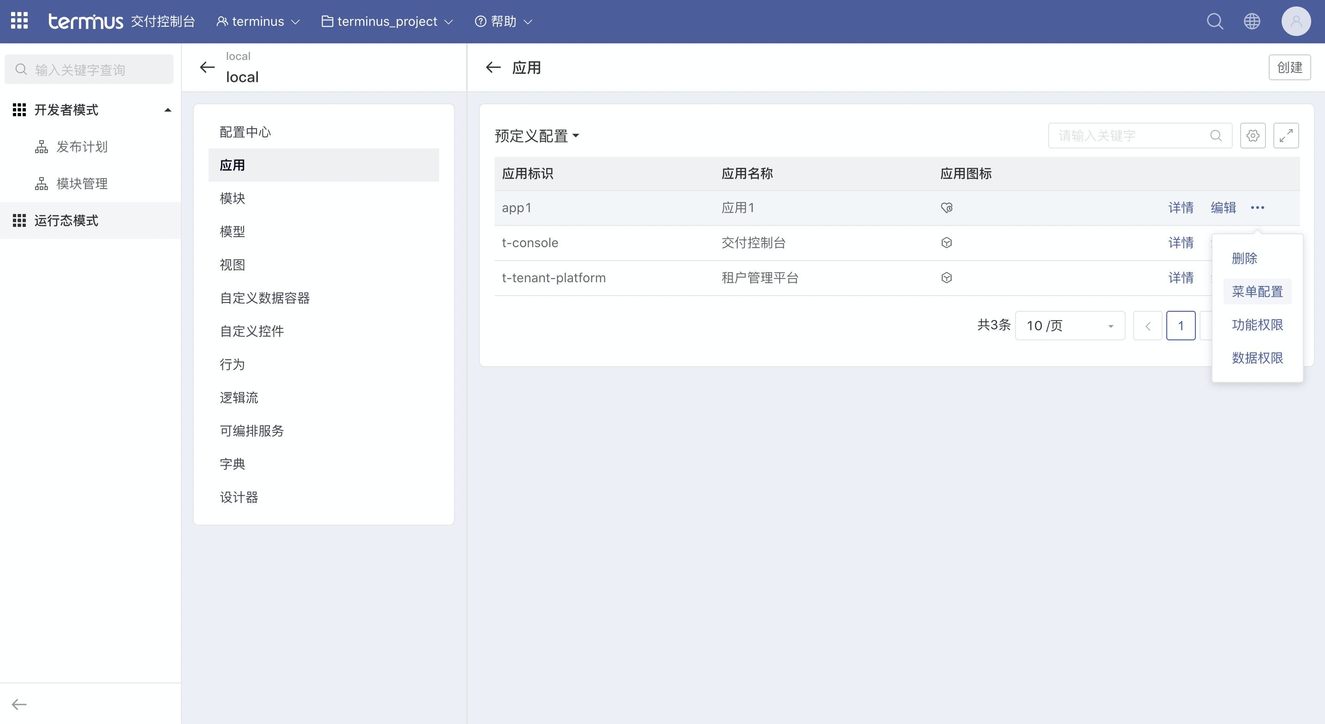1325x724 pixels.
Task: Click the table settings gear icon
Action: click(1253, 136)
